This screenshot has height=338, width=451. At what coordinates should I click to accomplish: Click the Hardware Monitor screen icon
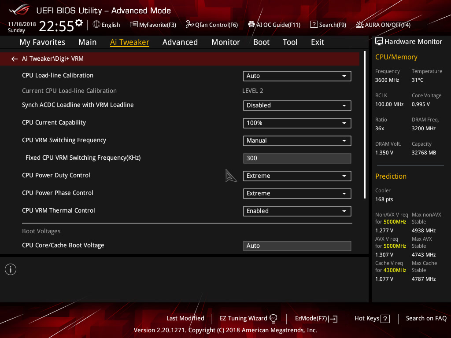pos(379,42)
